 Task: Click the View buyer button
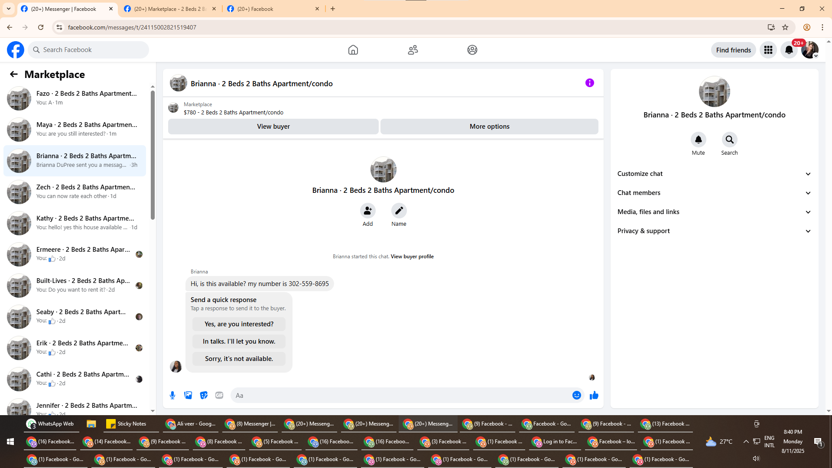point(273,127)
